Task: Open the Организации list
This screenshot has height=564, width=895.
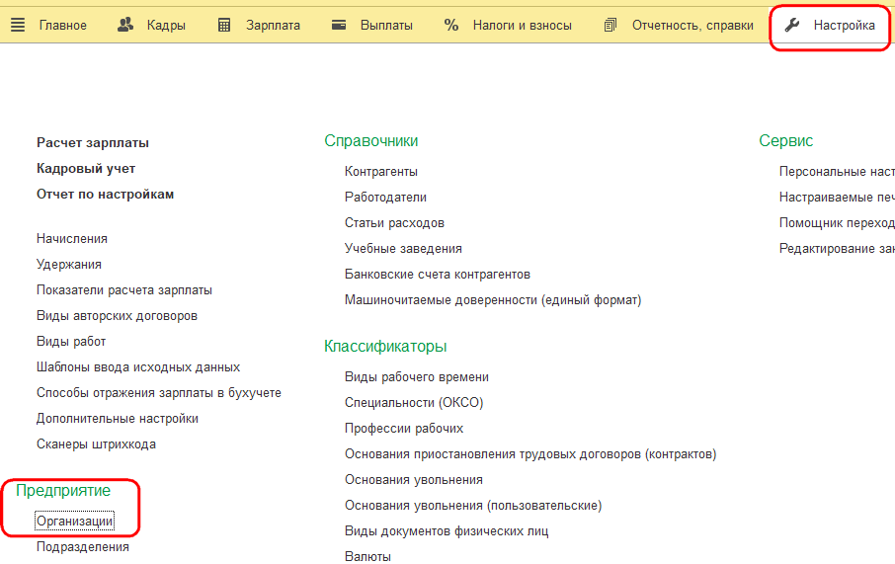Action: [x=75, y=522]
